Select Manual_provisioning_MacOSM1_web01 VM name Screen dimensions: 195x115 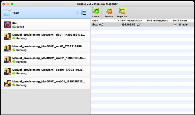(48, 81)
